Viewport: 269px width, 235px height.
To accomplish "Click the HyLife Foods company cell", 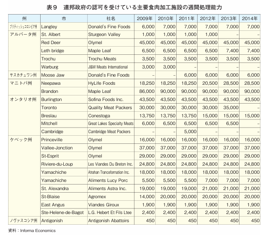I will click(x=111, y=83).
